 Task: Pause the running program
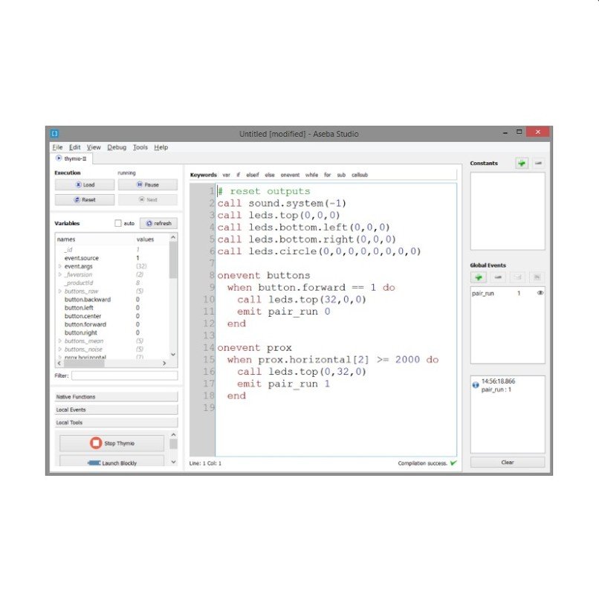(x=148, y=184)
